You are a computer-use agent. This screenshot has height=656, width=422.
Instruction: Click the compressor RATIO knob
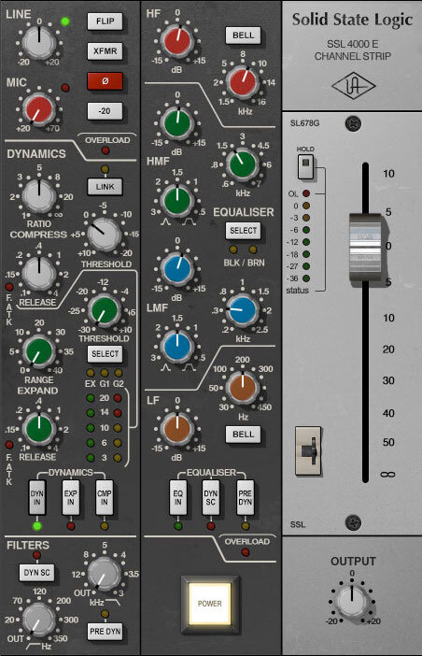click(39, 196)
